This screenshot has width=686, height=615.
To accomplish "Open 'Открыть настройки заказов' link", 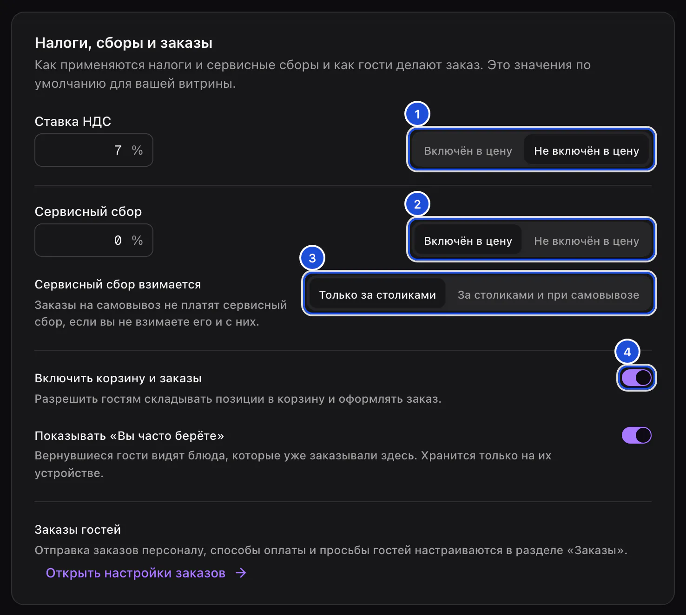I will pyautogui.click(x=146, y=573).
